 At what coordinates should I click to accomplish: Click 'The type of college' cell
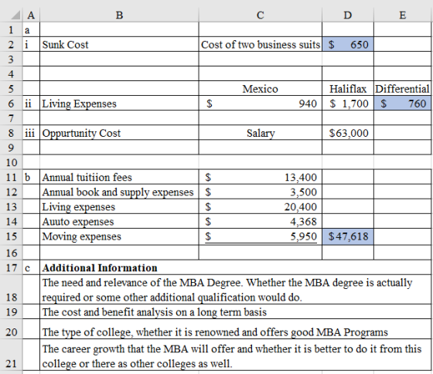235,329
